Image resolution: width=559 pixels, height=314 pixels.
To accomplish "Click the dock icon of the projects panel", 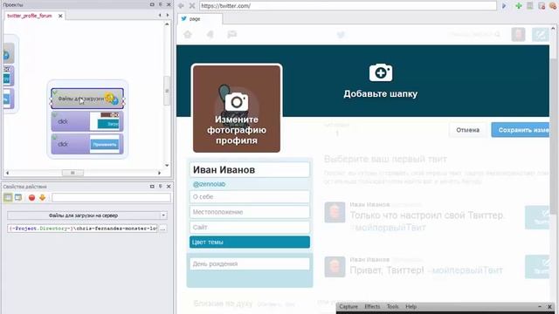I will coord(152,4).
